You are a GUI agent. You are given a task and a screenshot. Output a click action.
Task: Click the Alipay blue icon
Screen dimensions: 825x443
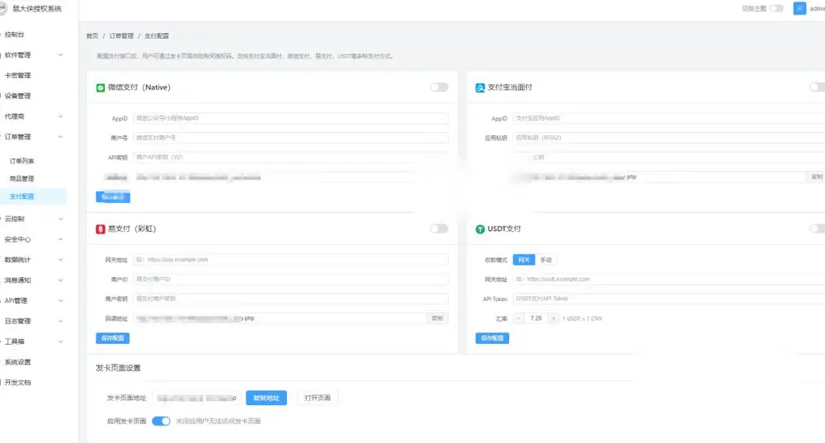480,88
